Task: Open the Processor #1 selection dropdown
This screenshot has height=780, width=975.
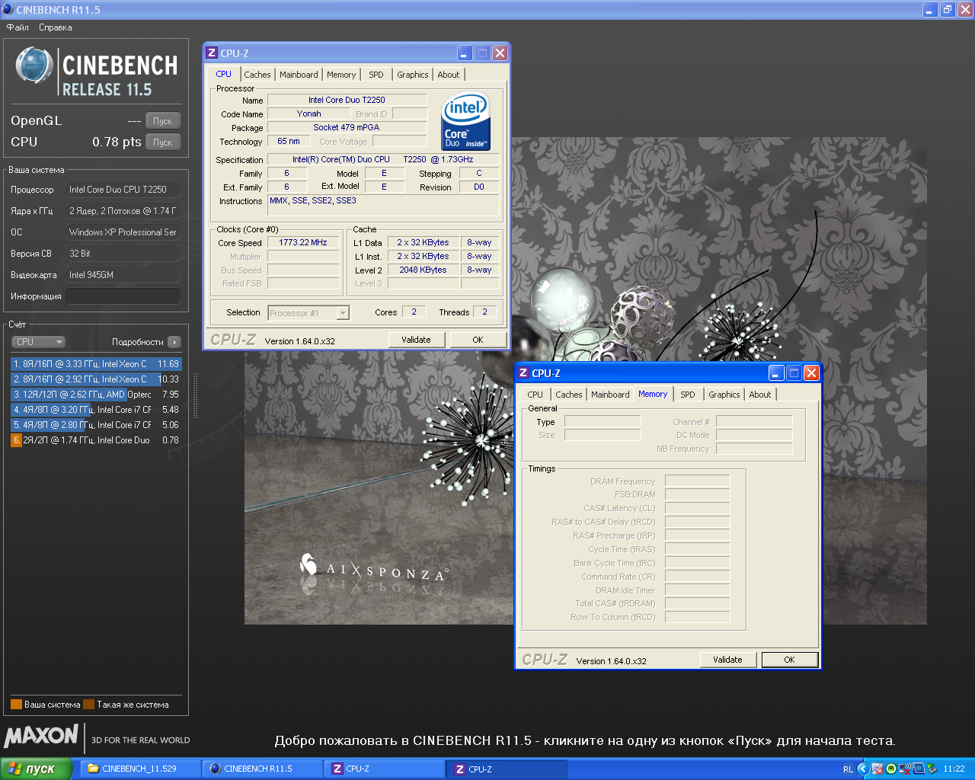Action: click(308, 313)
